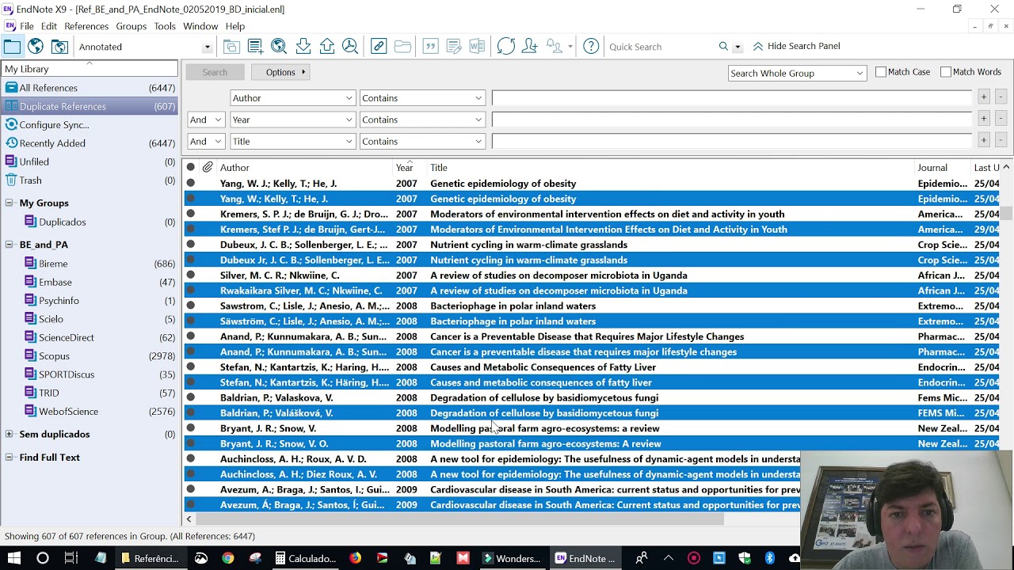Toggle read dot for the Auchincloss; Roux, A. V. D. row

coord(190,459)
